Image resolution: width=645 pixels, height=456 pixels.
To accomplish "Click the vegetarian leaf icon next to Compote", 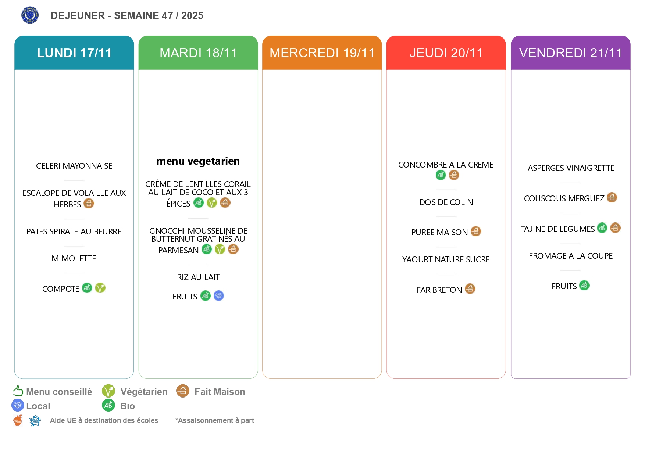I will [100, 288].
